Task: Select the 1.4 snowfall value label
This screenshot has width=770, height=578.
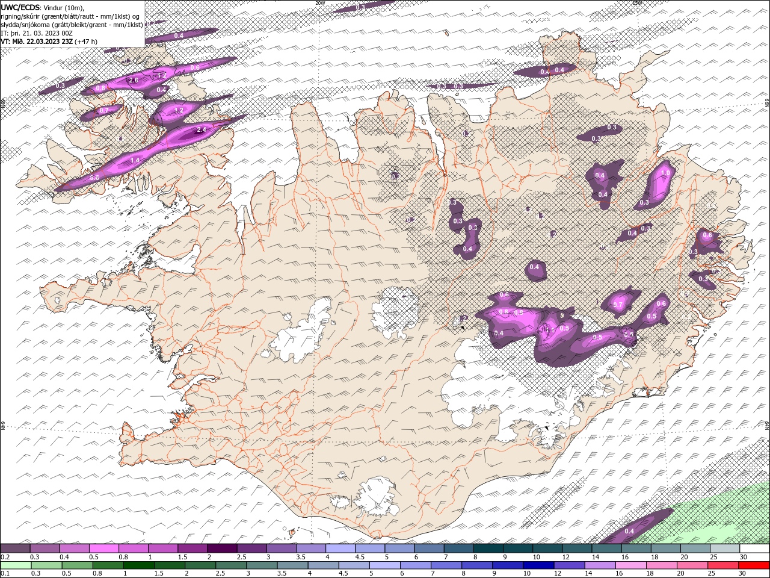Action: coord(135,160)
